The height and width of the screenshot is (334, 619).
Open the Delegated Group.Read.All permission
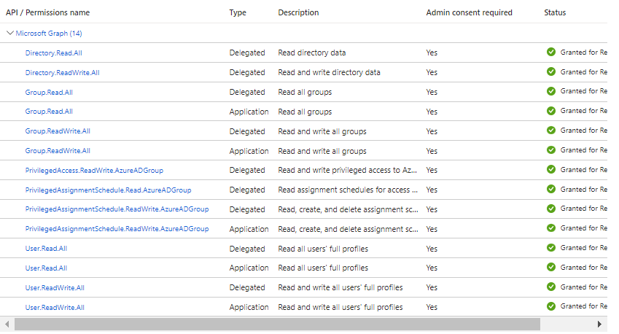(x=49, y=93)
